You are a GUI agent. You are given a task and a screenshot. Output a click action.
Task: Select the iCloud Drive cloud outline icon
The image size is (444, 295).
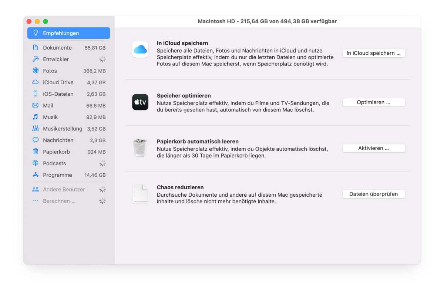36,82
